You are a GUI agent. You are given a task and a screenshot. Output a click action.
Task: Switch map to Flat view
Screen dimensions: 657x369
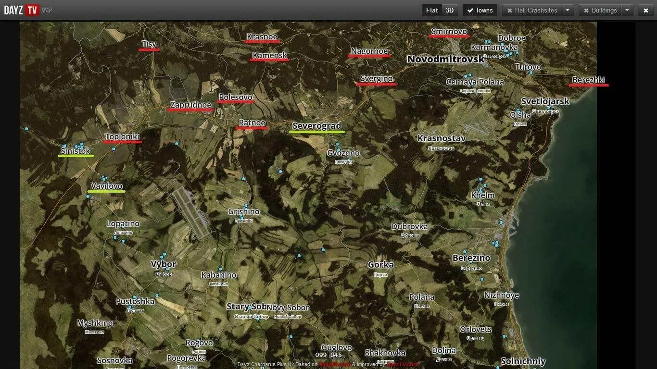pyautogui.click(x=432, y=10)
